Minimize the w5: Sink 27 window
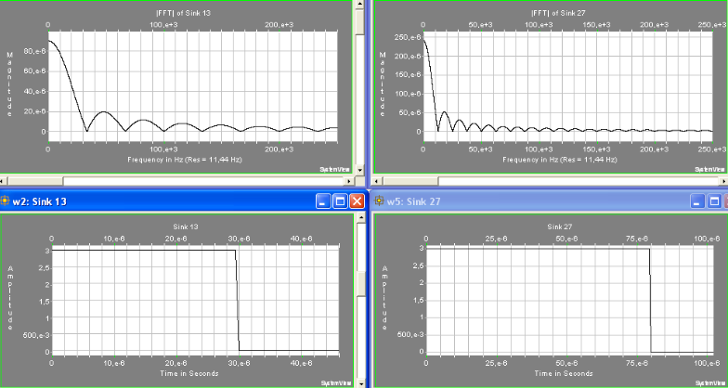Viewport: 728px width, 388px height. coord(698,200)
